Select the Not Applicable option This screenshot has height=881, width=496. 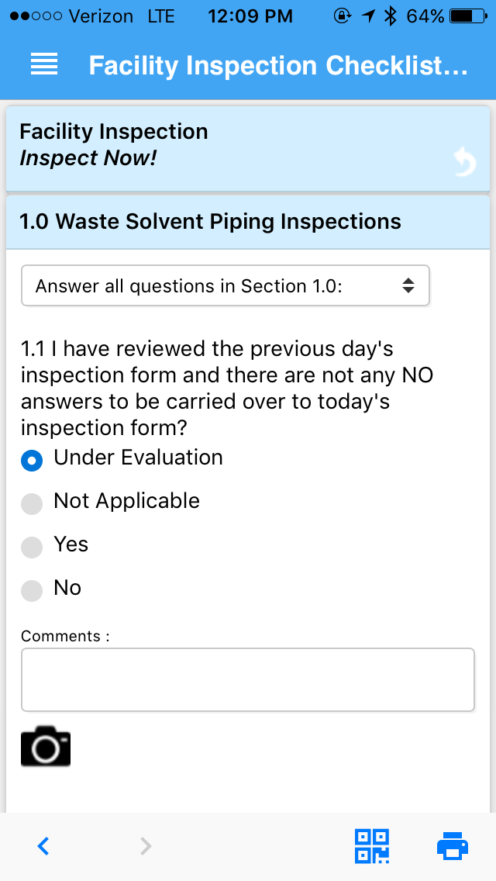(32, 503)
